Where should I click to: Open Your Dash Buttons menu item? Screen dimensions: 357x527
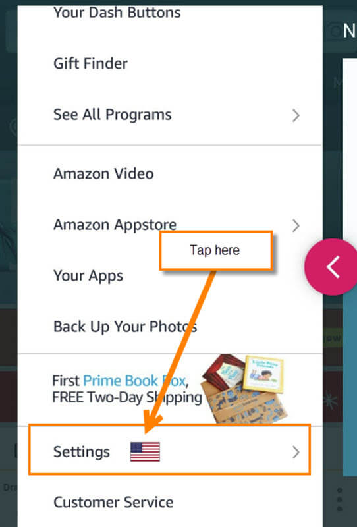[117, 13]
